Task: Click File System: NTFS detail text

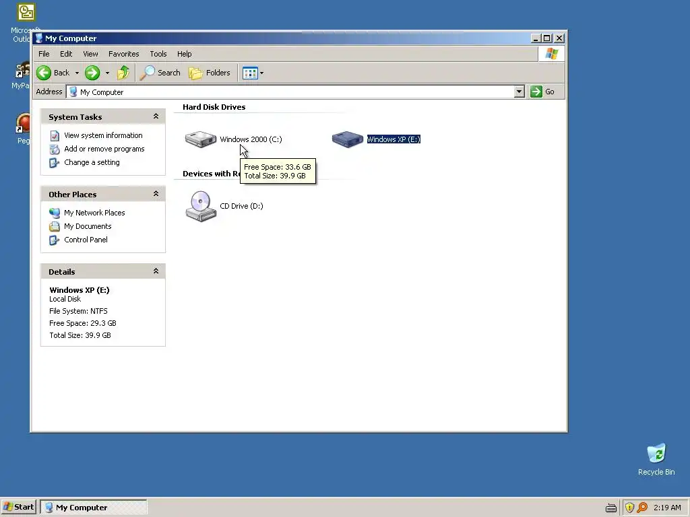Action: [x=78, y=311]
